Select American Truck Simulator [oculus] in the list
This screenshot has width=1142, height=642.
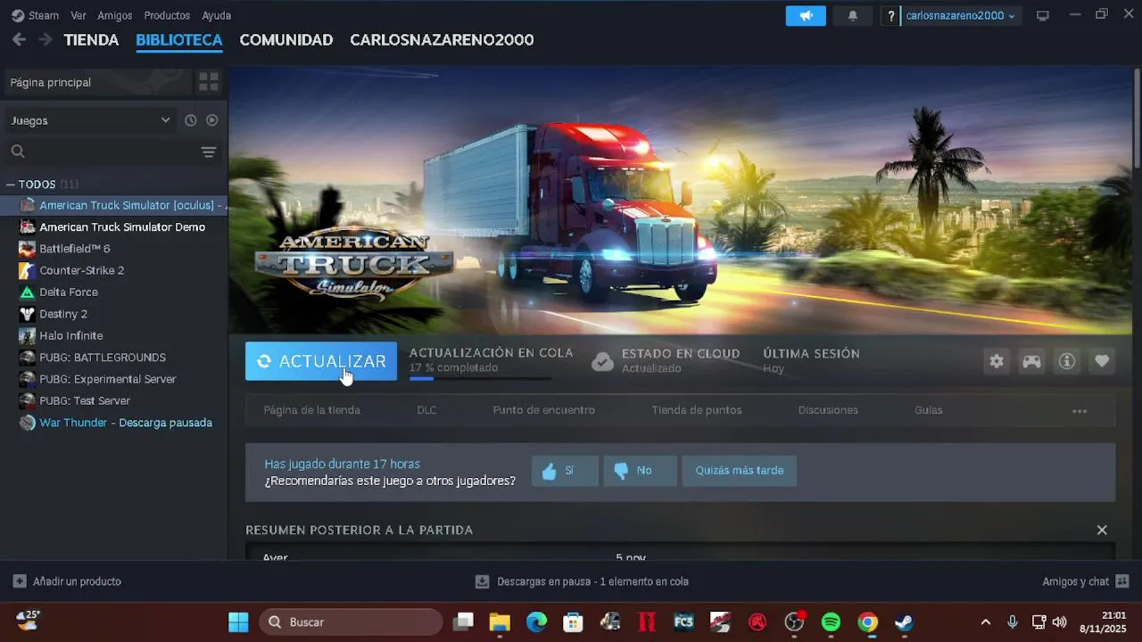point(114,205)
